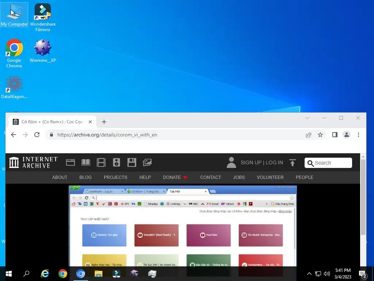Open the Windows Start menu
374x281 pixels.
tap(9, 274)
